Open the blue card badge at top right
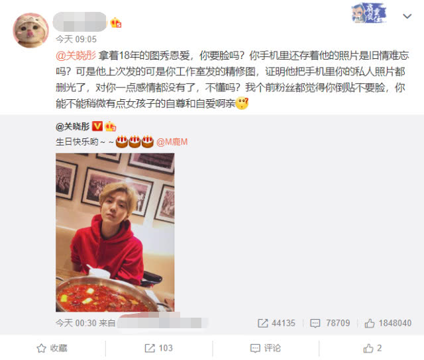Viewport: 424px width, 360px height. click(368, 13)
